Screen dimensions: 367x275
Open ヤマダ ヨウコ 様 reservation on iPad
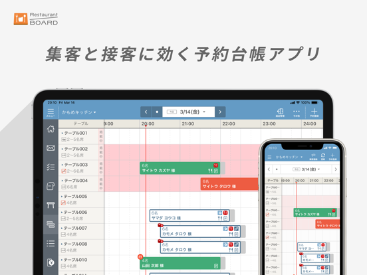pos(189,216)
